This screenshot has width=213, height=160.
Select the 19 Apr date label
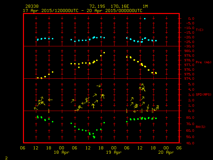tap(114, 152)
